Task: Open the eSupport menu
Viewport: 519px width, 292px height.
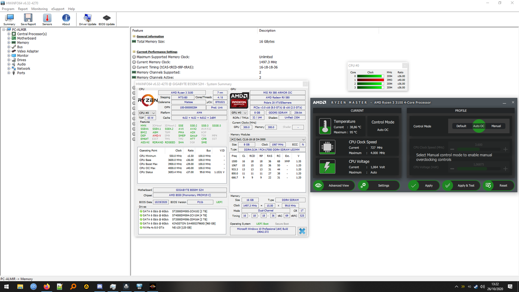Action: 58,9
